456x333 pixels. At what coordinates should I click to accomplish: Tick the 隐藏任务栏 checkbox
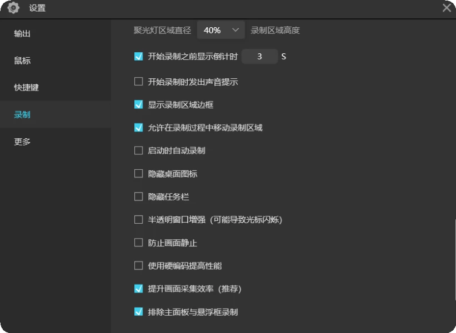click(139, 196)
